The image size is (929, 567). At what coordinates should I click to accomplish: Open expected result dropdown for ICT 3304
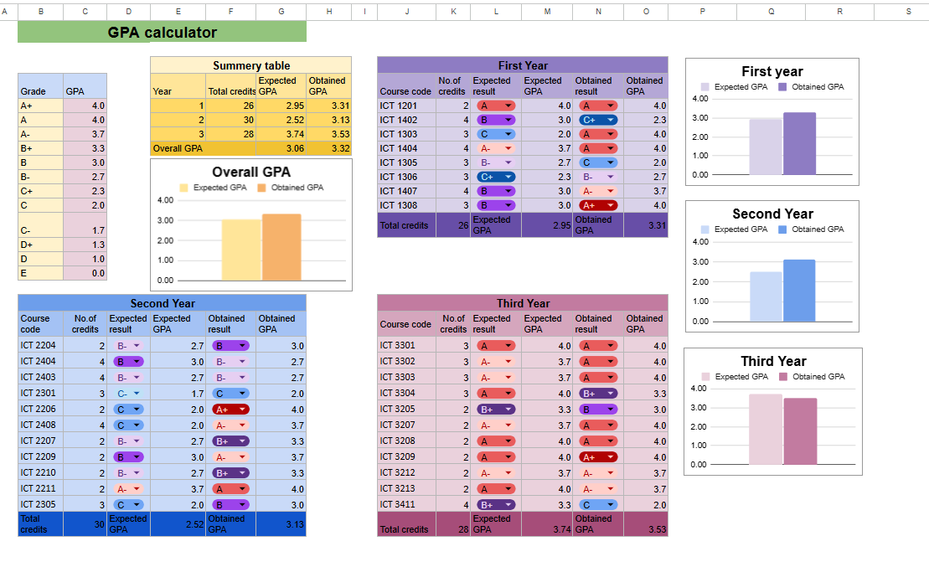496,394
